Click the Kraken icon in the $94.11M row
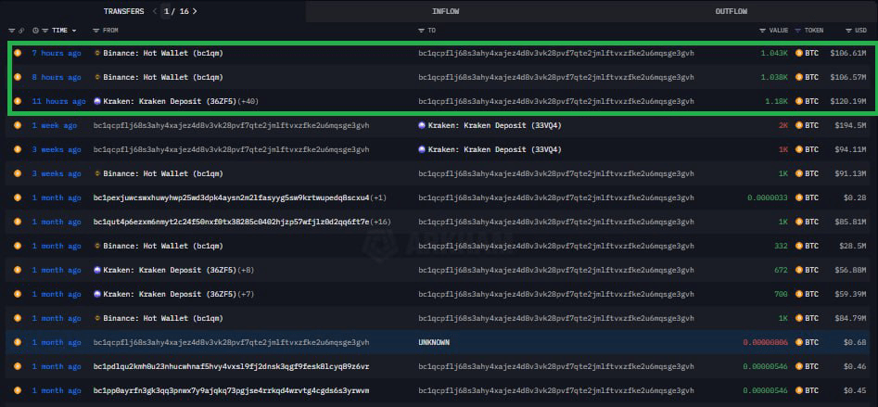The image size is (878, 407). click(422, 149)
